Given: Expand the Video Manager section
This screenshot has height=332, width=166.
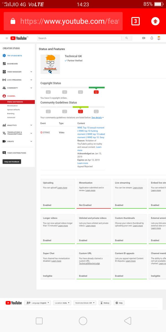Looking at the screenshot, I should coord(31,72).
